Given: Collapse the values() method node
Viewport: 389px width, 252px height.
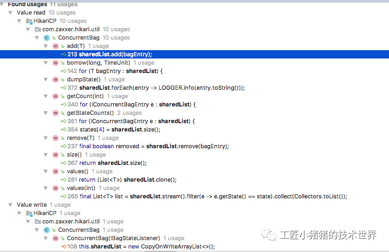Looking at the screenshot, I should tap(46, 172).
